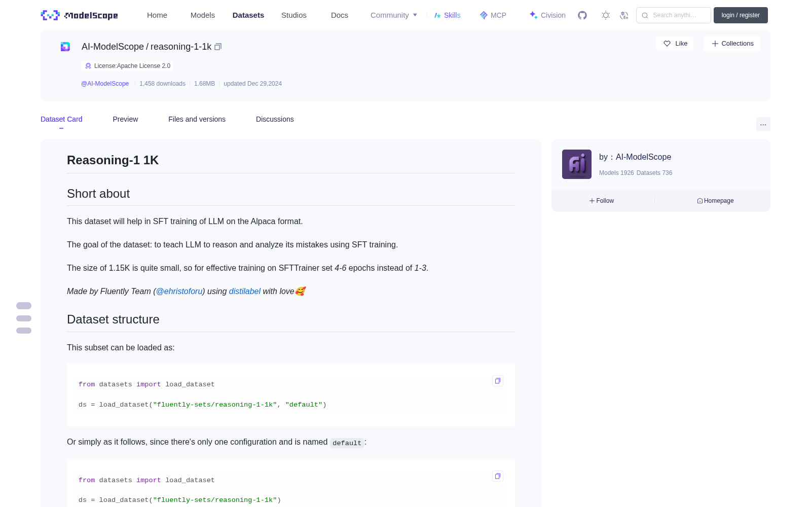Click the AI-ModelScope organization avatar
Viewport: 811px width, 507px height.
tap(577, 164)
